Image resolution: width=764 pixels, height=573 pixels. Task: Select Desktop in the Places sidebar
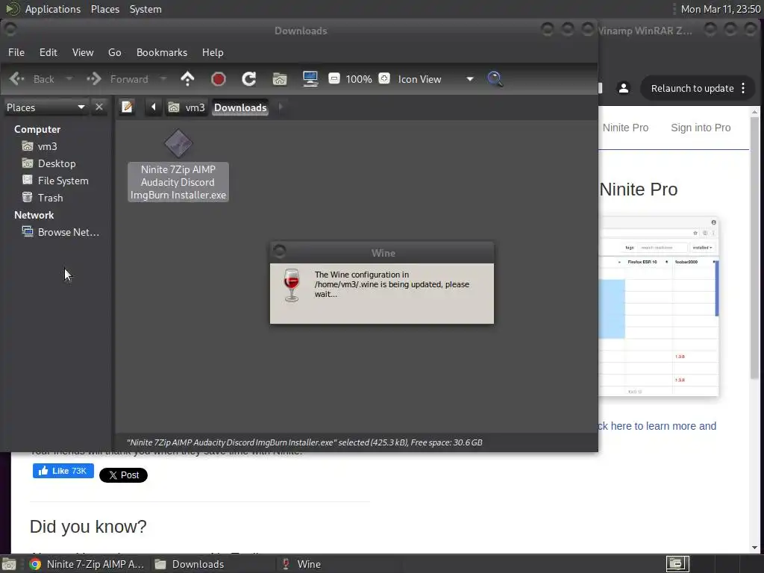pyautogui.click(x=57, y=163)
